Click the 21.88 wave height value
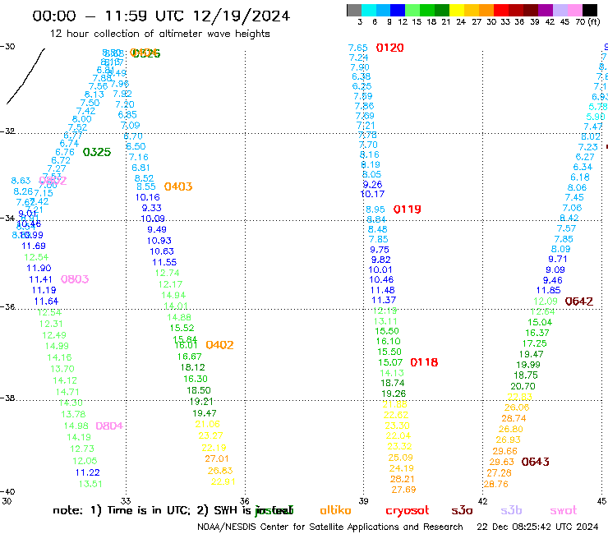 click(394, 404)
